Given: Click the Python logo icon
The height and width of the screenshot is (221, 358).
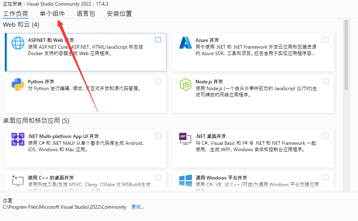Looking at the screenshot, I should [18, 85].
